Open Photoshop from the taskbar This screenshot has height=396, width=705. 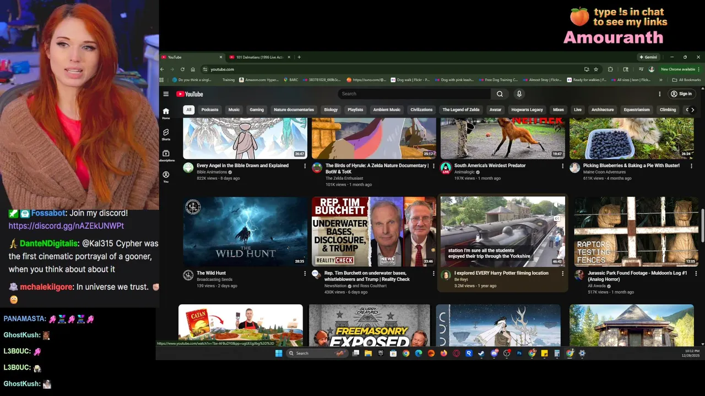tap(519, 353)
